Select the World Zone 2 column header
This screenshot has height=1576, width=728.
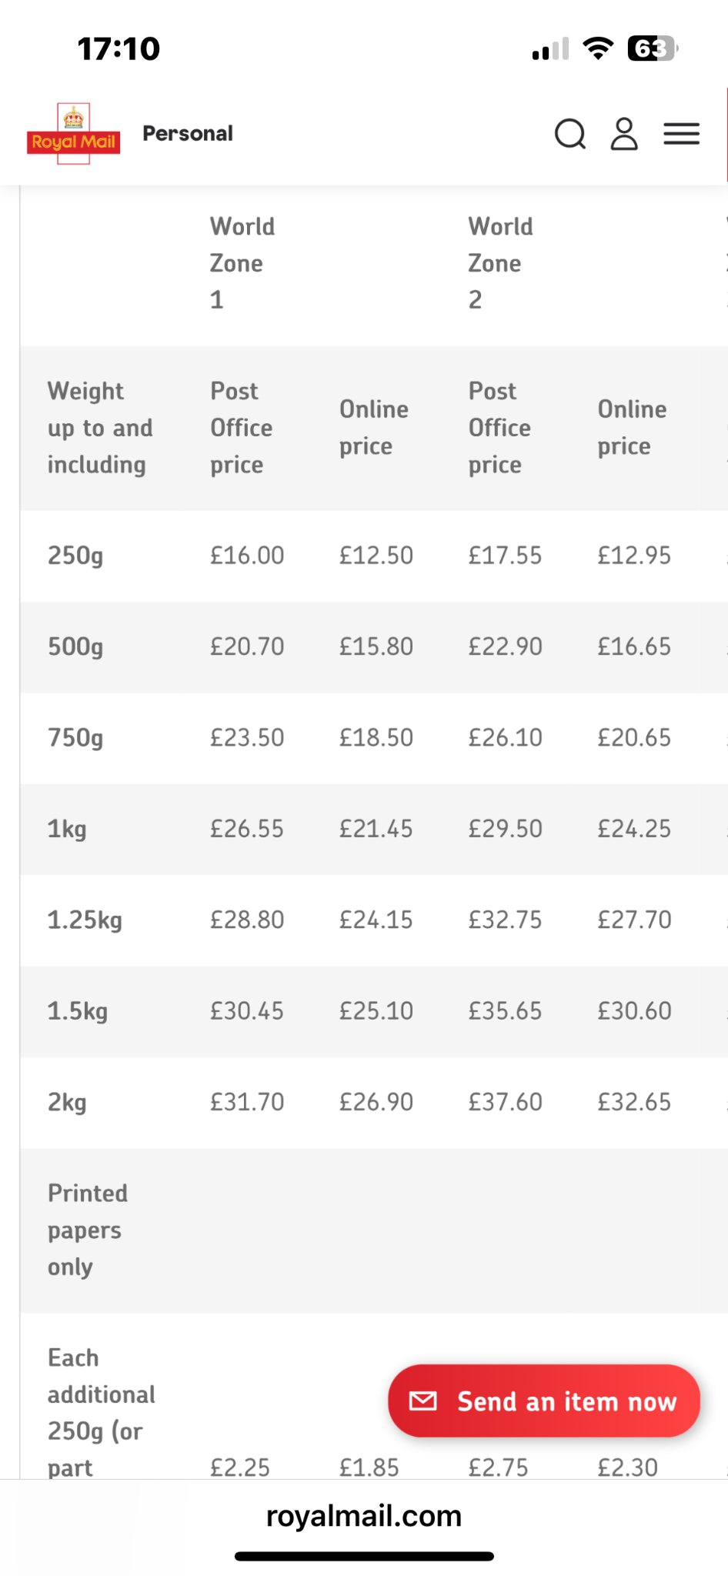(501, 263)
